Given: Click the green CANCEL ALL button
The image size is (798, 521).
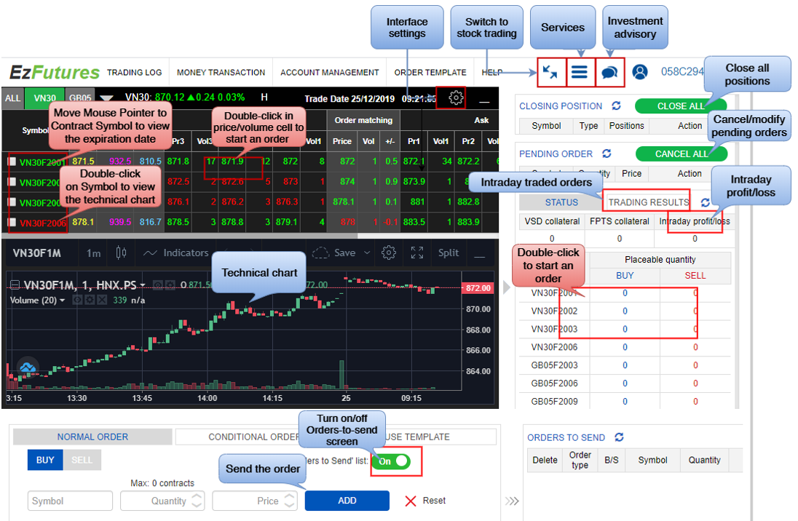Looking at the screenshot, I should tap(682, 154).
